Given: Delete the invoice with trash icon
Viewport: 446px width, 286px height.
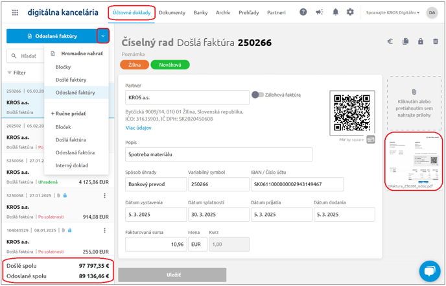Looking at the screenshot, I should tap(436, 42).
